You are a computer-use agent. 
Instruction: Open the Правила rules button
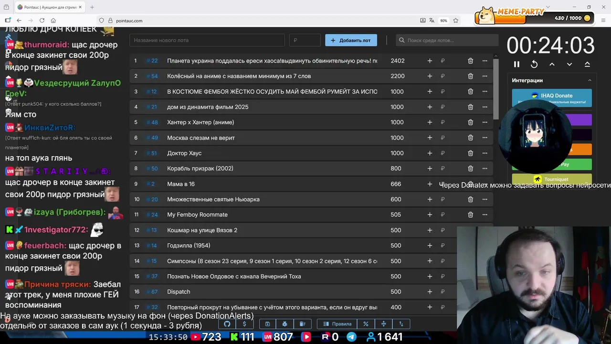[x=337, y=324]
